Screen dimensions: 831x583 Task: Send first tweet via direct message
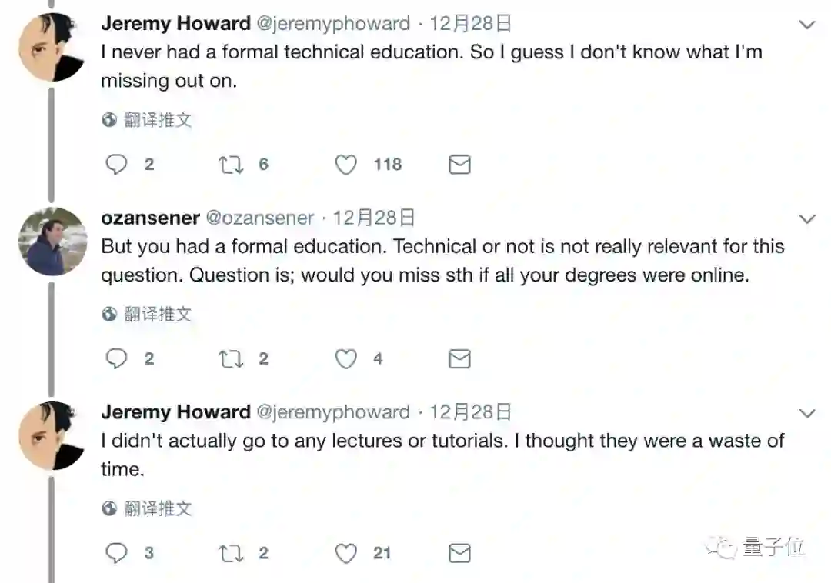point(459,165)
